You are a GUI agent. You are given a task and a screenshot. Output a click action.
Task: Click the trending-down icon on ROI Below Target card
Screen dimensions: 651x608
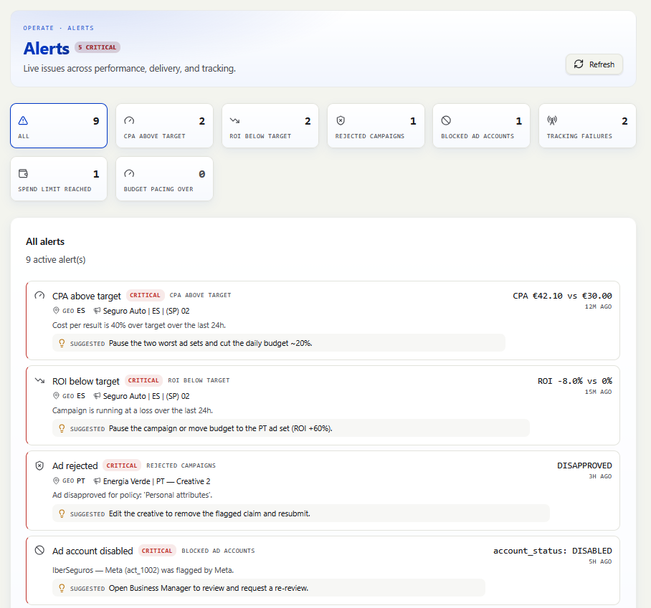[x=235, y=121]
